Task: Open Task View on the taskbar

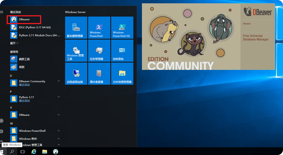Action: pos(23,152)
